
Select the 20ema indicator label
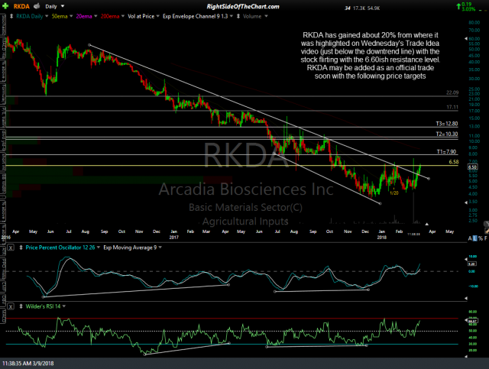[x=84, y=16]
